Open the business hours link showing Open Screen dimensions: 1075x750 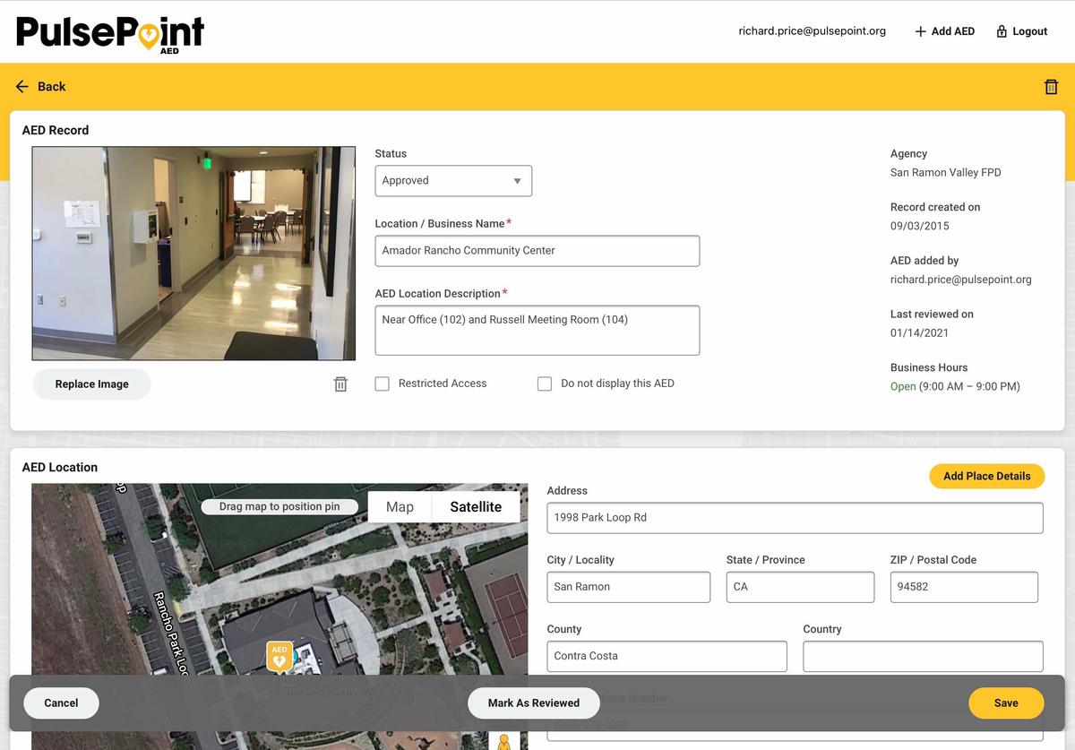pos(902,386)
